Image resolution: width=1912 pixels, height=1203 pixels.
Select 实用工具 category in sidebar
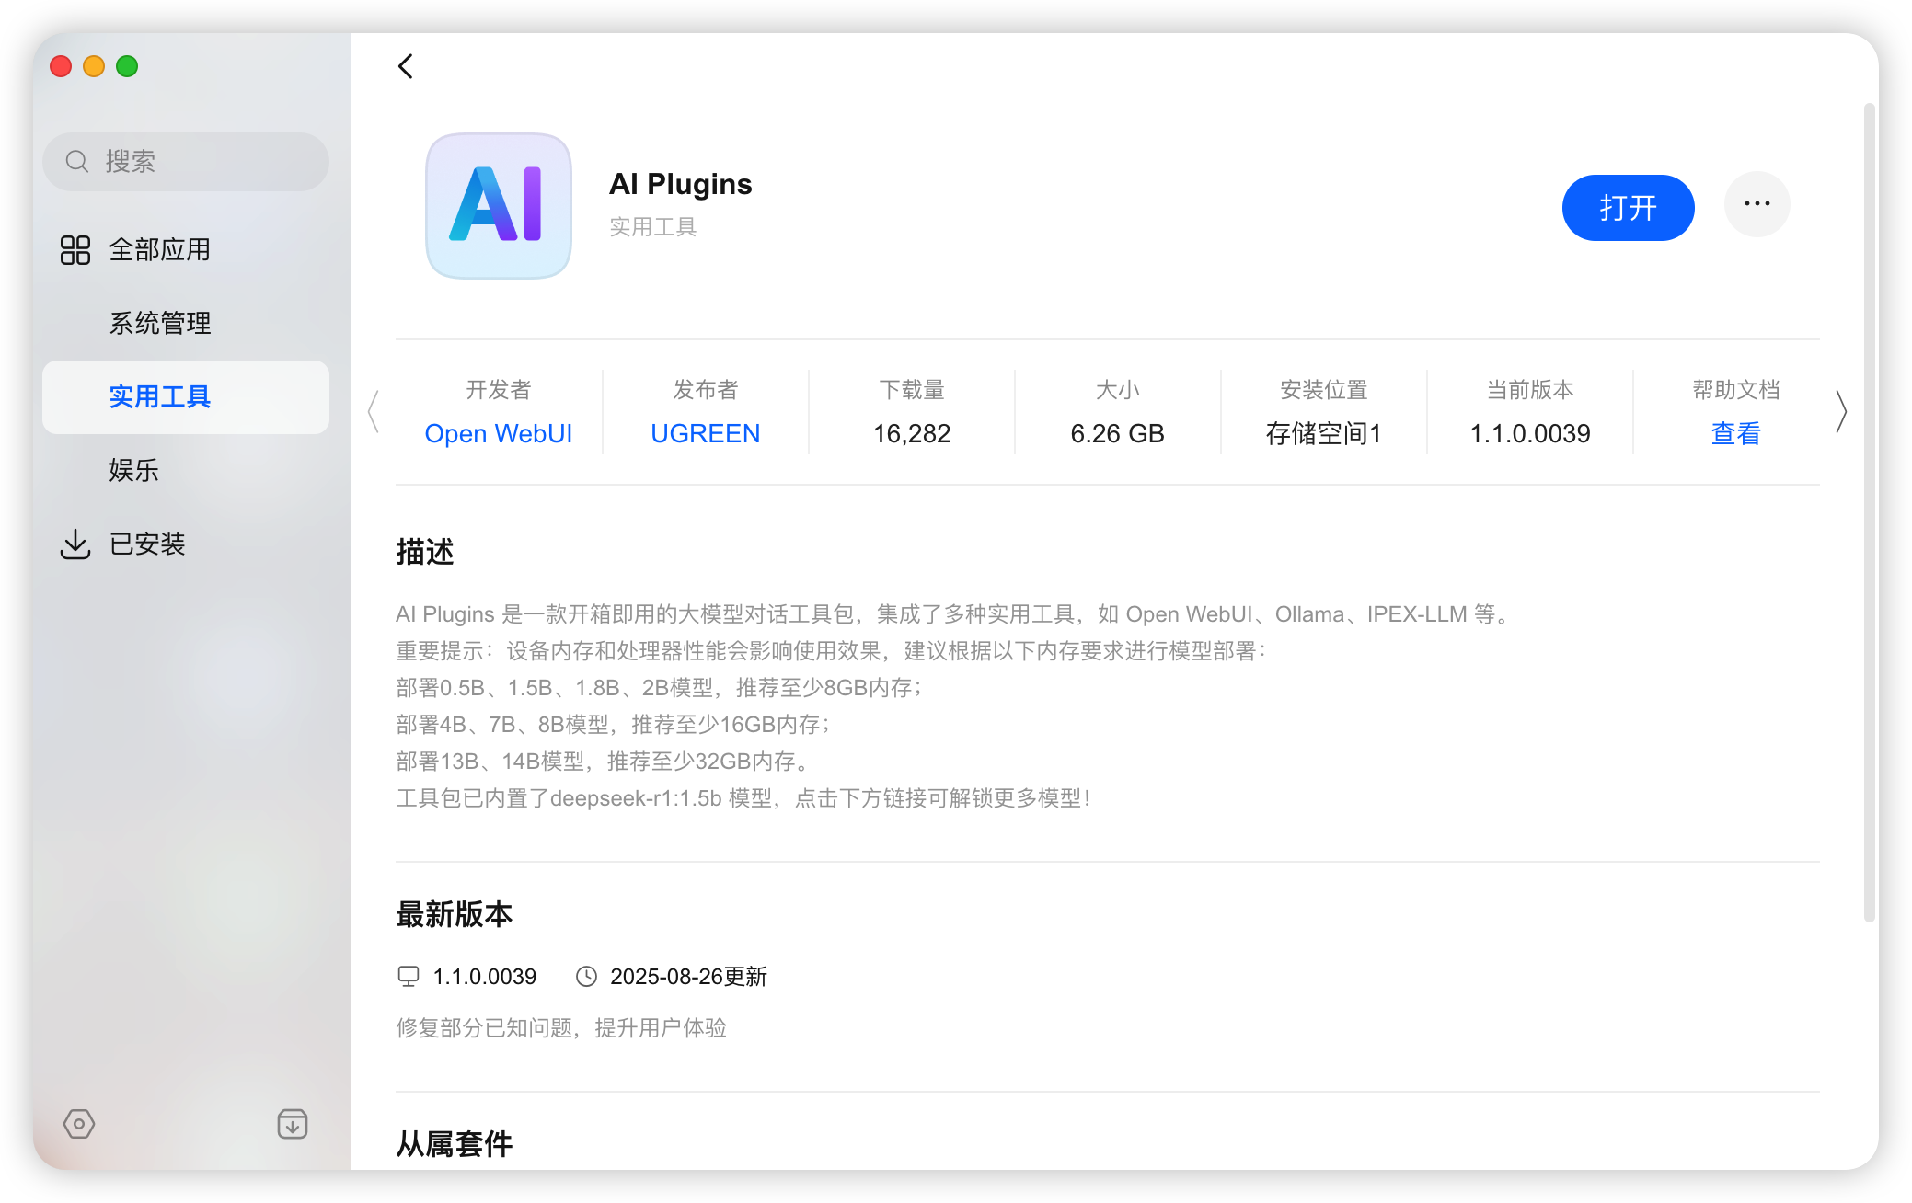(160, 397)
